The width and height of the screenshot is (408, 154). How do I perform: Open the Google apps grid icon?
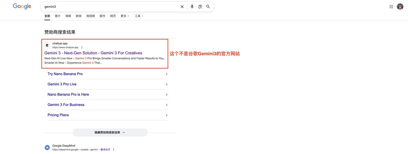point(391,7)
